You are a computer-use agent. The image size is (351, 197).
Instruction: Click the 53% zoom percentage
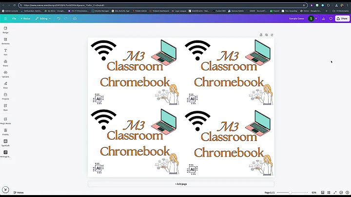[314, 193]
